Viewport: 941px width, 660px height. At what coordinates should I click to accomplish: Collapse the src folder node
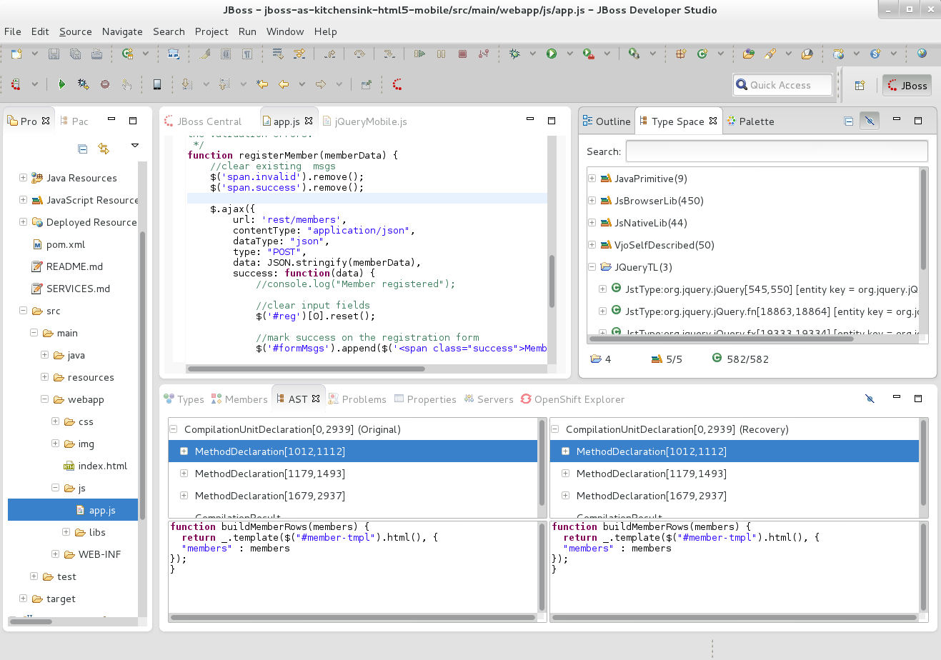(x=23, y=311)
